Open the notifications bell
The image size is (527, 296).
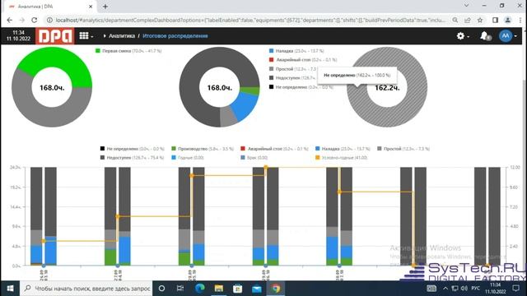click(484, 35)
